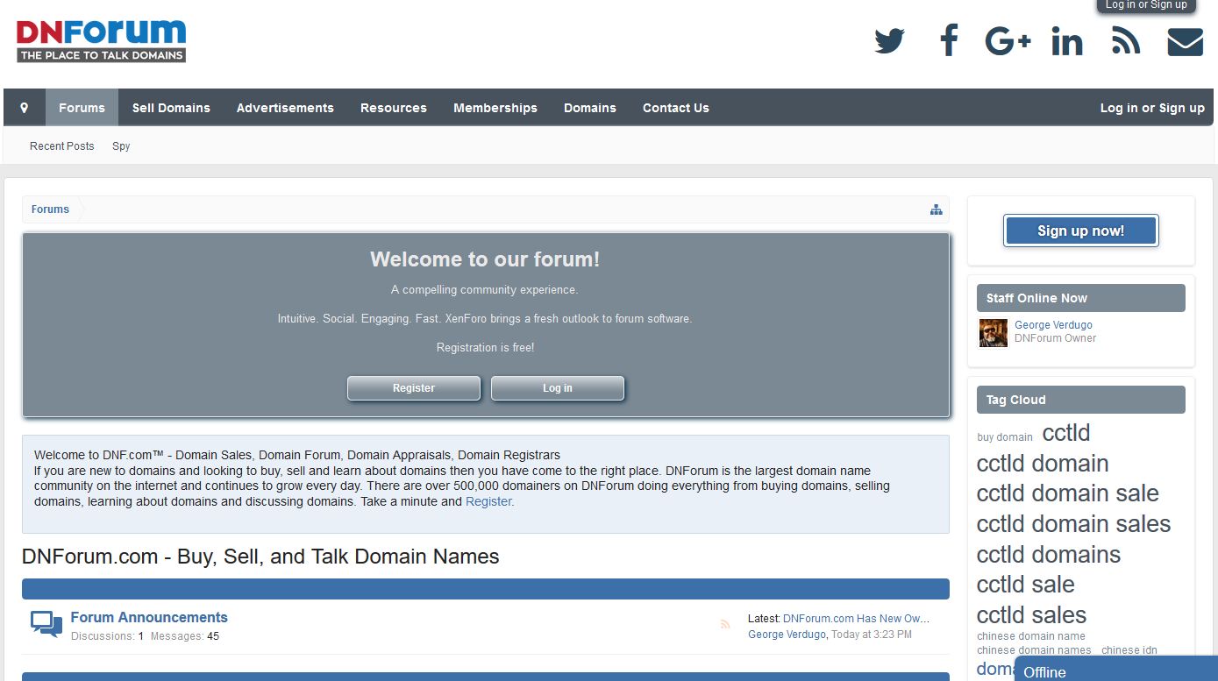Open the DNForum Facebook page icon
1218x681 pixels.
pos(948,41)
